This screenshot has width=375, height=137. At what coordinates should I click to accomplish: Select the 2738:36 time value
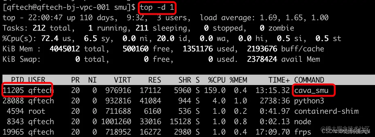(x=275, y=101)
